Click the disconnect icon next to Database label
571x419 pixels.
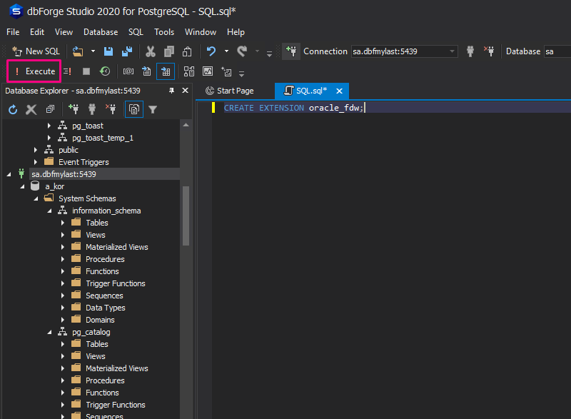point(489,51)
